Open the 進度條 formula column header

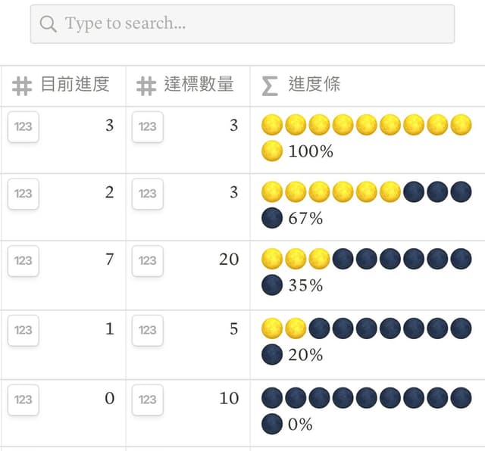point(368,86)
